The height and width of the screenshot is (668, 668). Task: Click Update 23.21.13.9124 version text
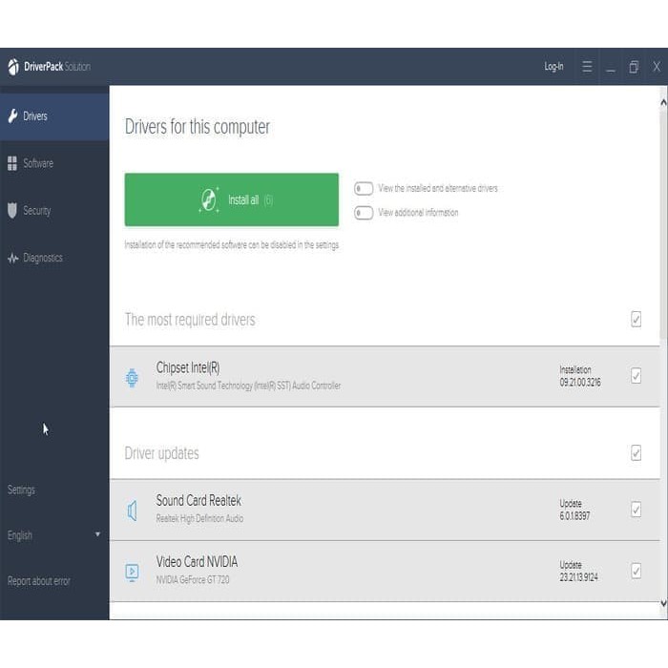(x=578, y=572)
